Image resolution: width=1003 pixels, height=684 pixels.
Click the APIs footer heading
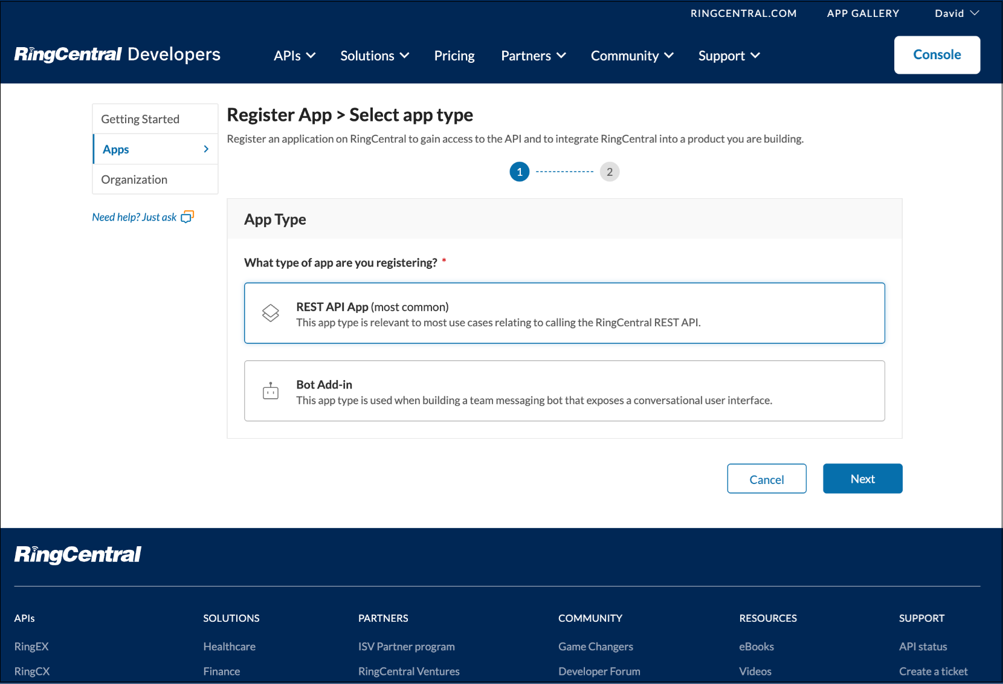pyautogui.click(x=24, y=618)
